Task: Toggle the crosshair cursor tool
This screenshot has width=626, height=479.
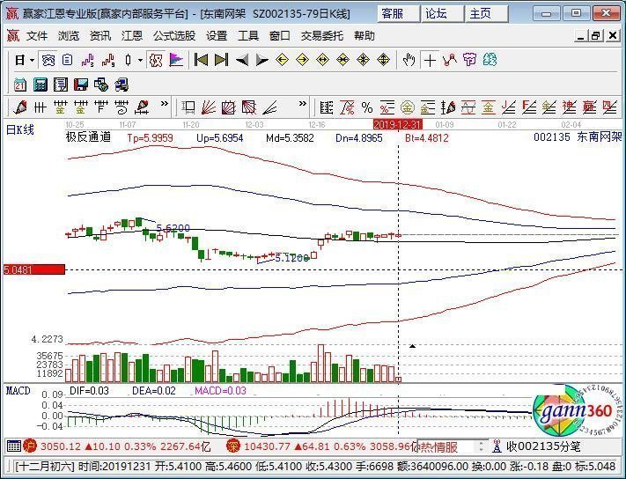Action: coord(430,60)
